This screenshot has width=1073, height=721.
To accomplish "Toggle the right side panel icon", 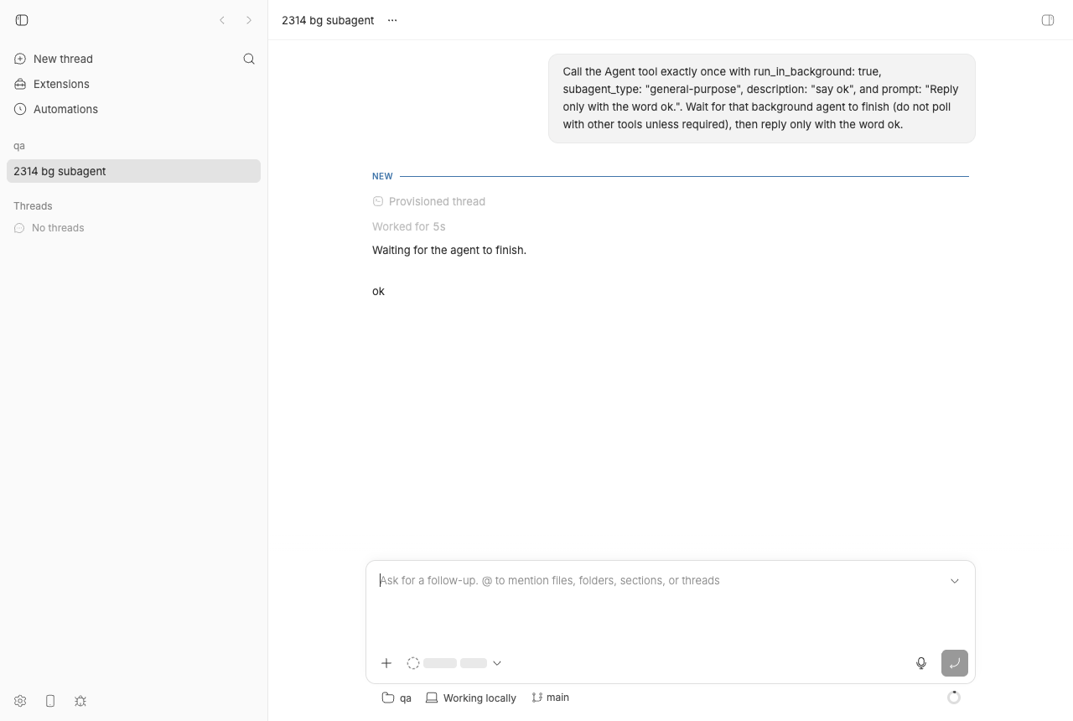I will click(x=1048, y=20).
